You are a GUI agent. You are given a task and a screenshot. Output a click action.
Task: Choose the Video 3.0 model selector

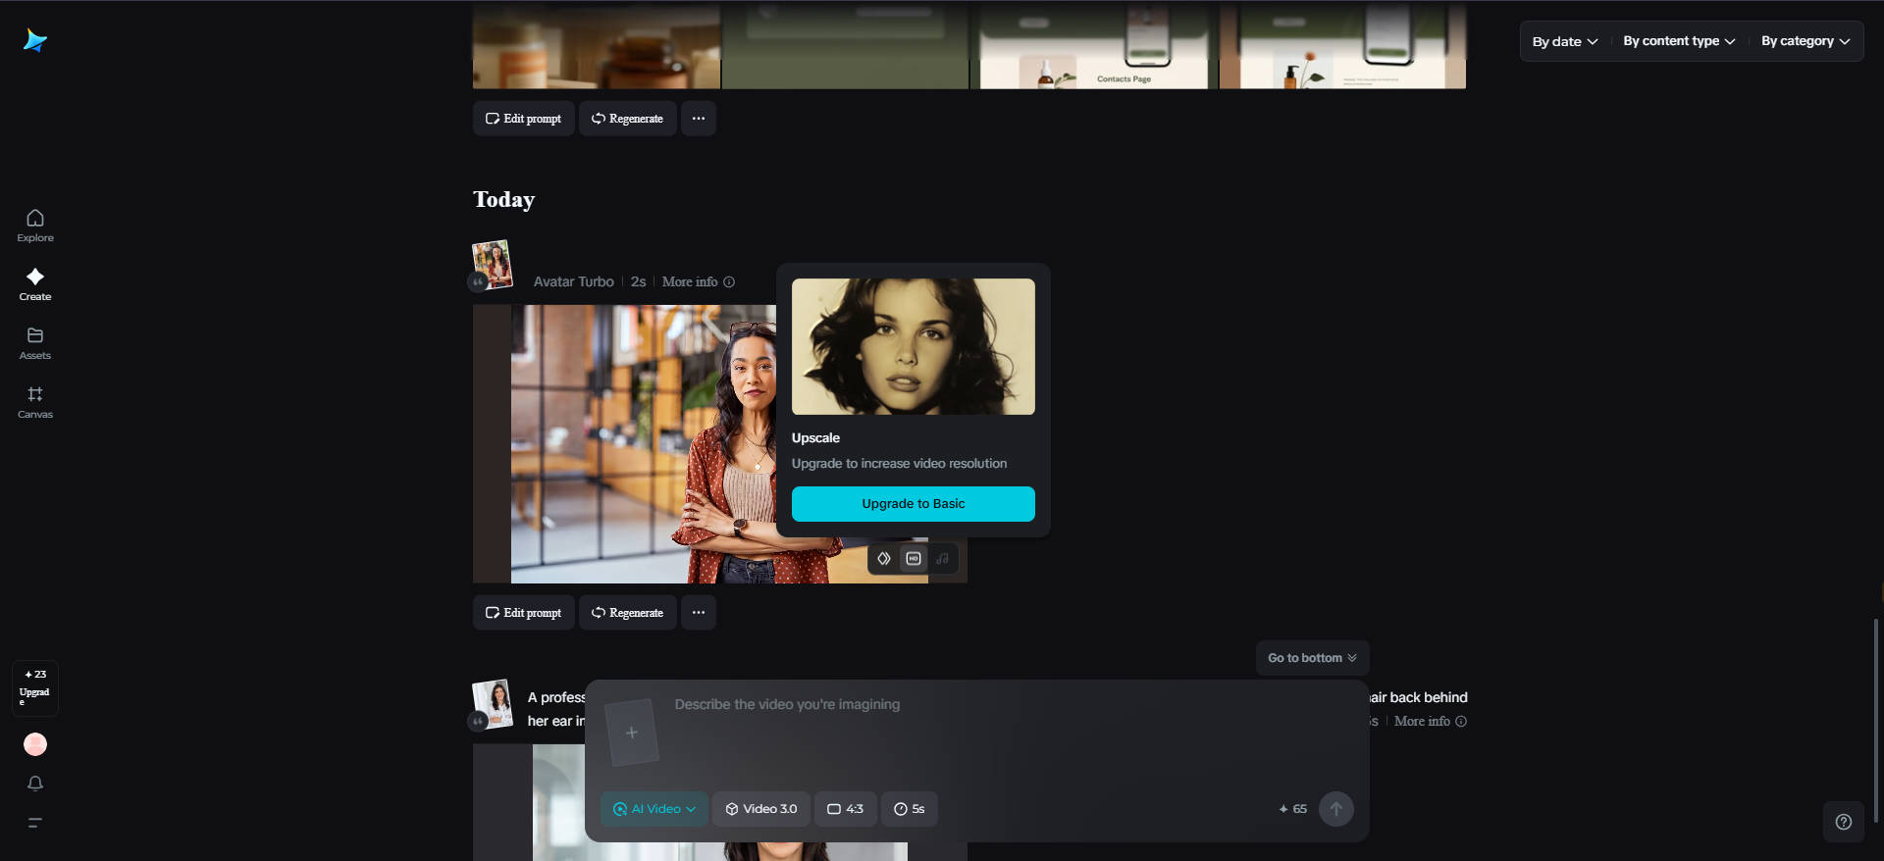[x=761, y=809]
